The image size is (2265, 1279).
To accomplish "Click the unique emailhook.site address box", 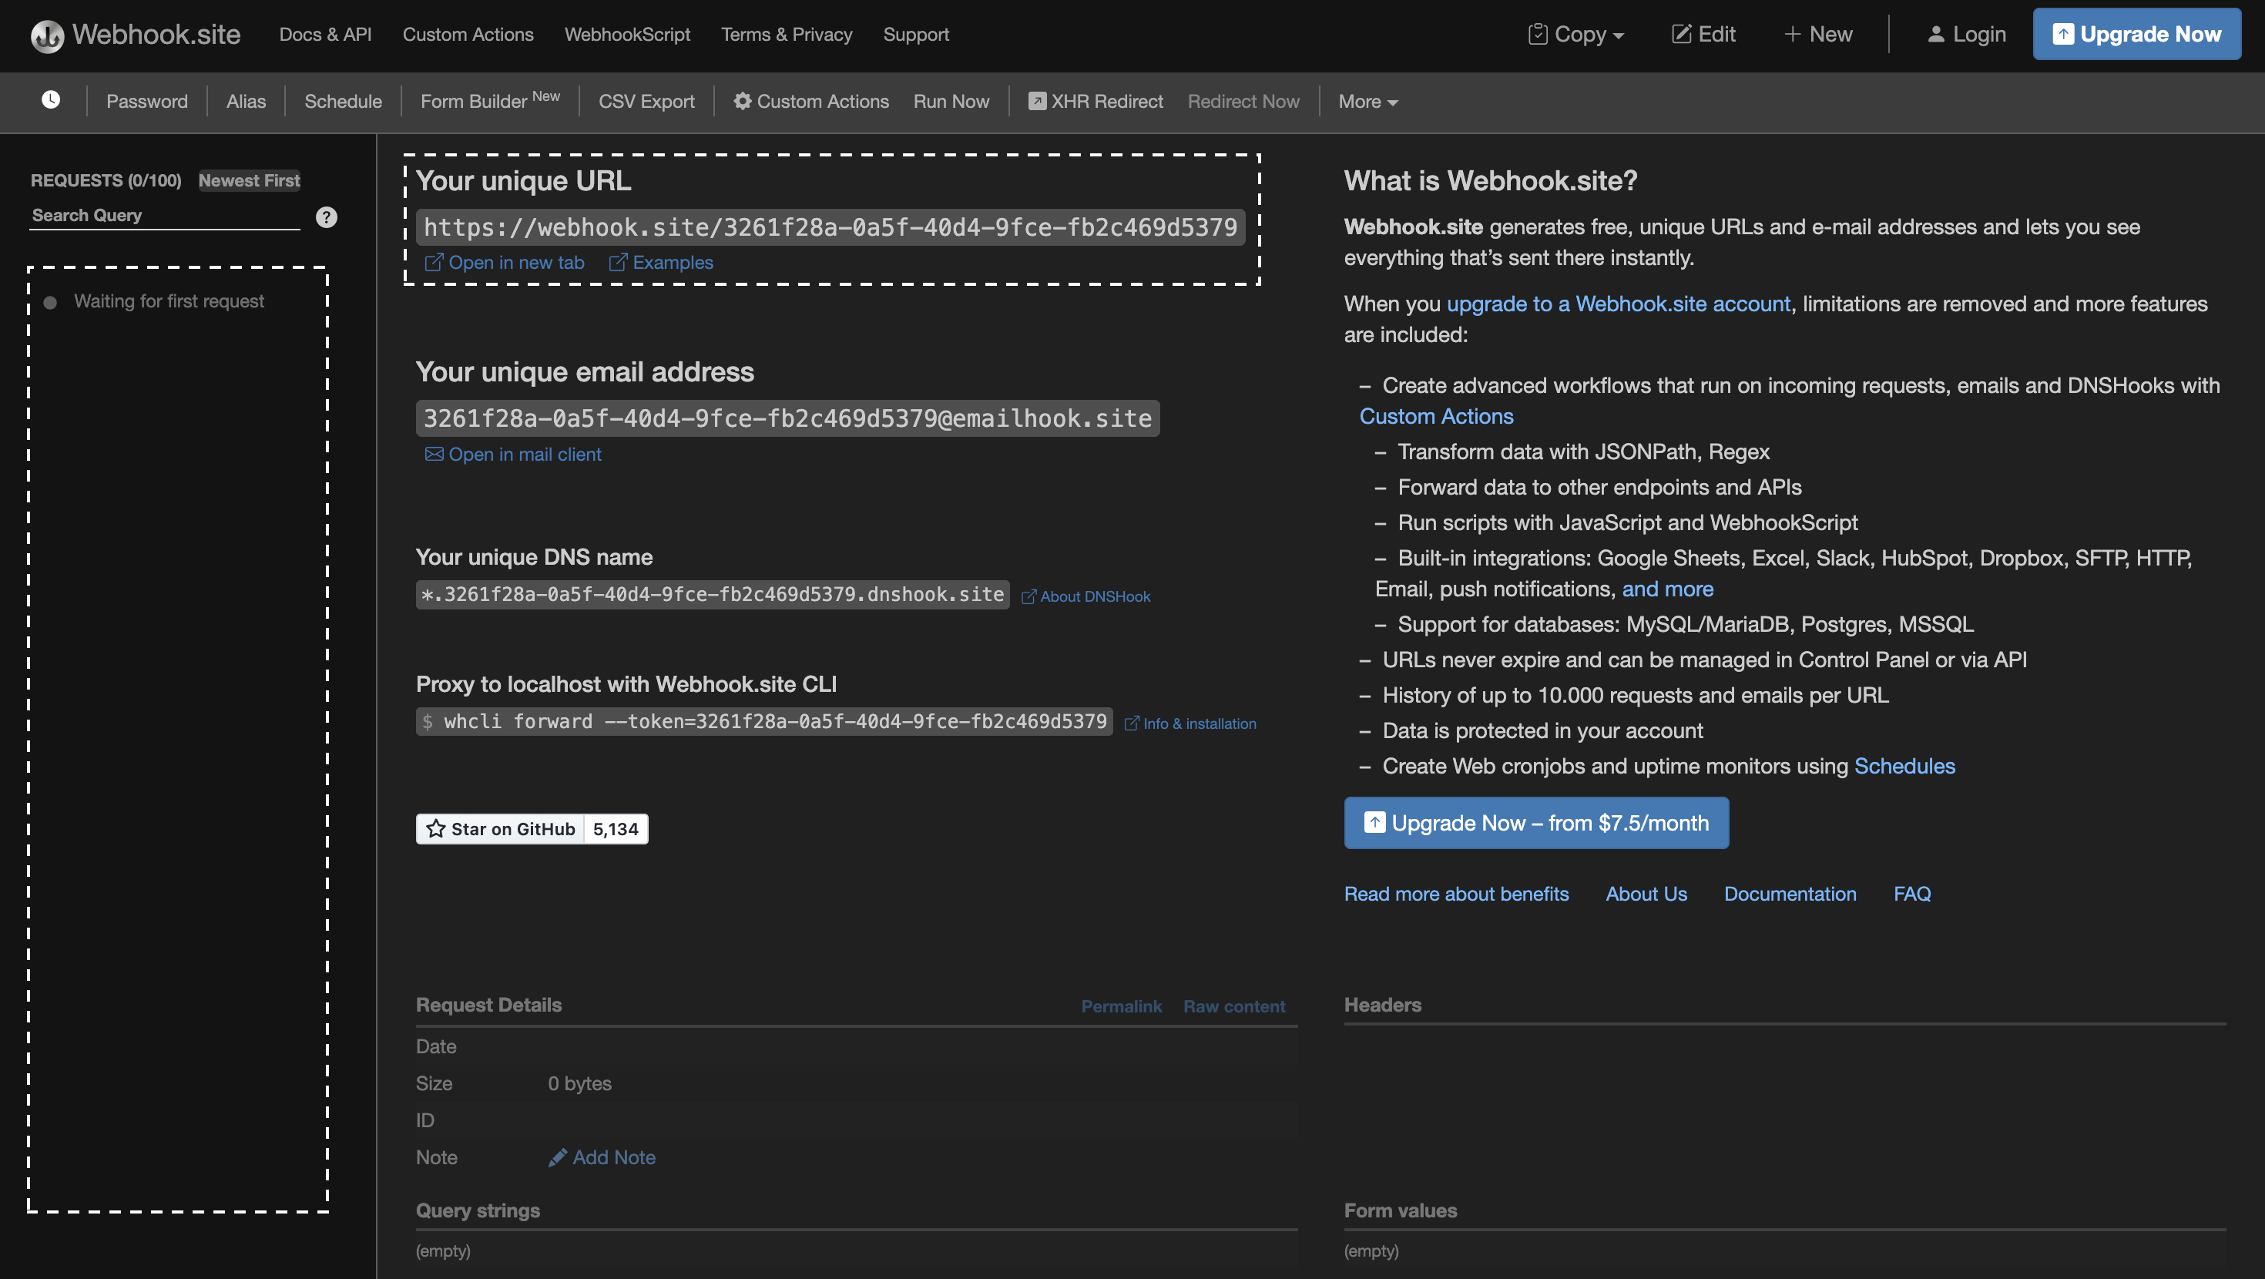I will pyautogui.click(x=787, y=418).
